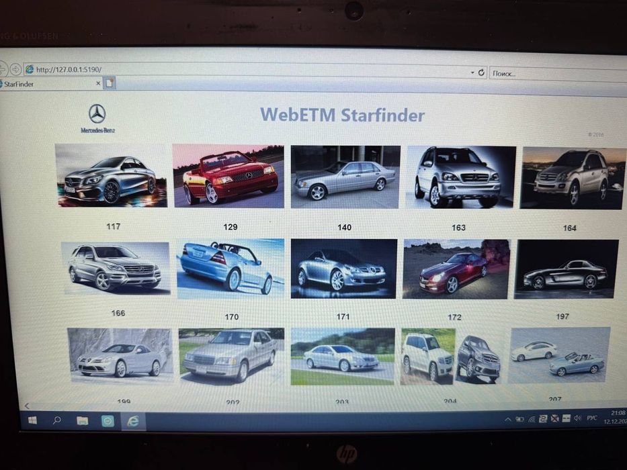Open the clock showing 21:08

click(616, 417)
